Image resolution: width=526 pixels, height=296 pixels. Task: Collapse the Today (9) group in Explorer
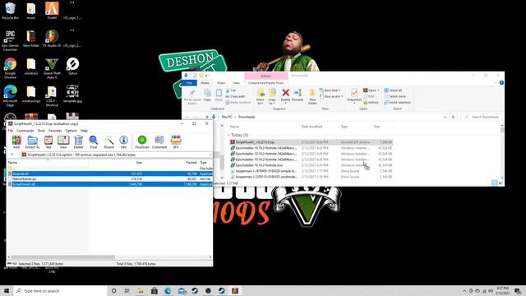228,135
